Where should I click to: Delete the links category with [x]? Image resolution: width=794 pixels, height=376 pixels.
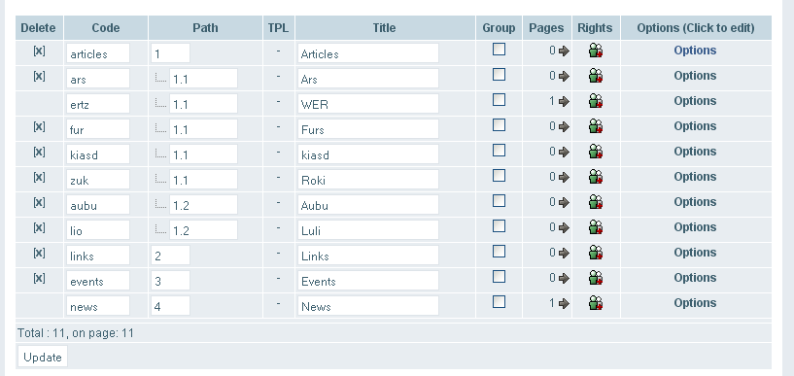[x=39, y=253]
